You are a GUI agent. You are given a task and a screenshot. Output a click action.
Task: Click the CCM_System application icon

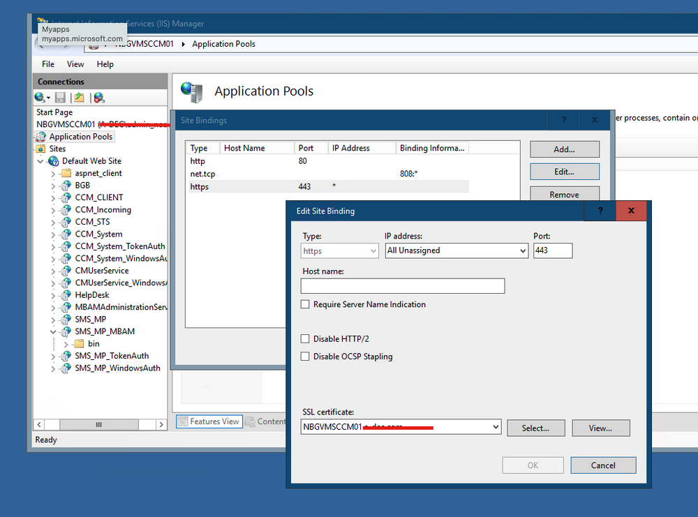(x=66, y=234)
